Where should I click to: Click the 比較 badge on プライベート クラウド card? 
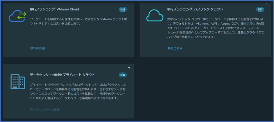point(123,75)
